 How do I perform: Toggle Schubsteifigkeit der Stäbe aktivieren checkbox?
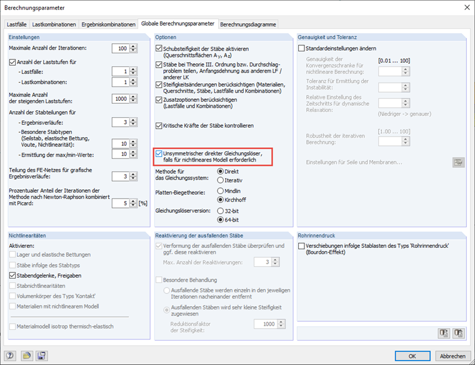click(x=159, y=49)
